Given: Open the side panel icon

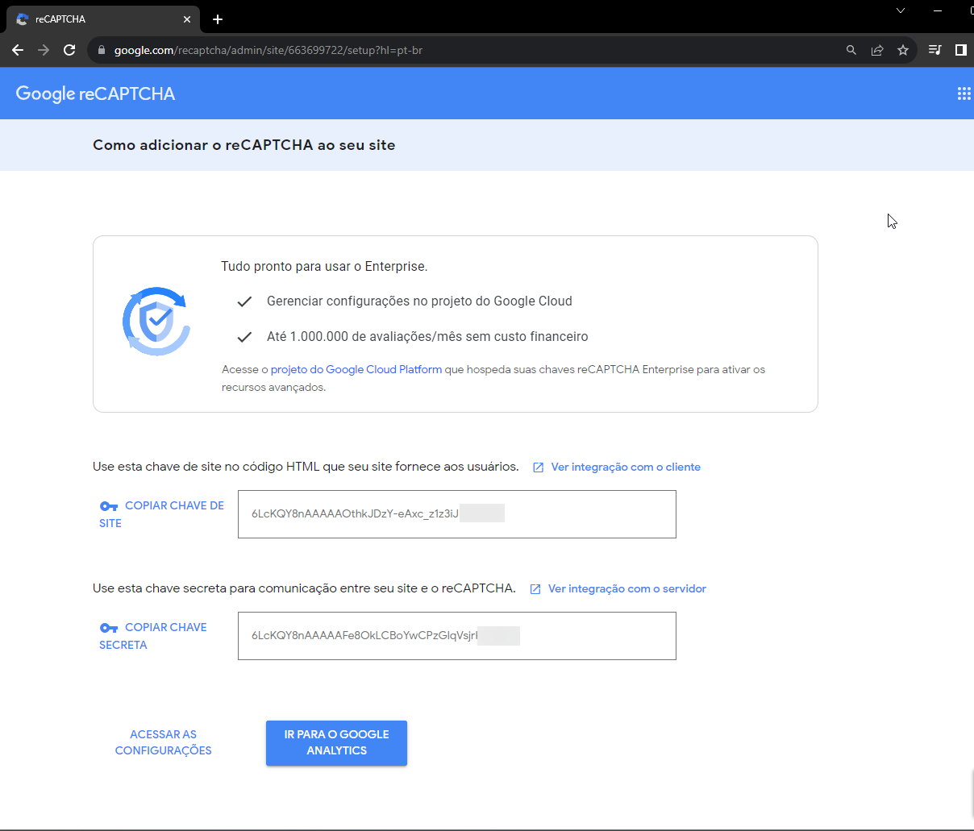Looking at the screenshot, I should click(x=960, y=49).
